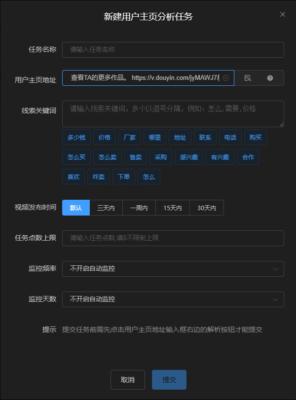Focus the 线索关键词 text area

pyautogui.click(x=173, y=114)
